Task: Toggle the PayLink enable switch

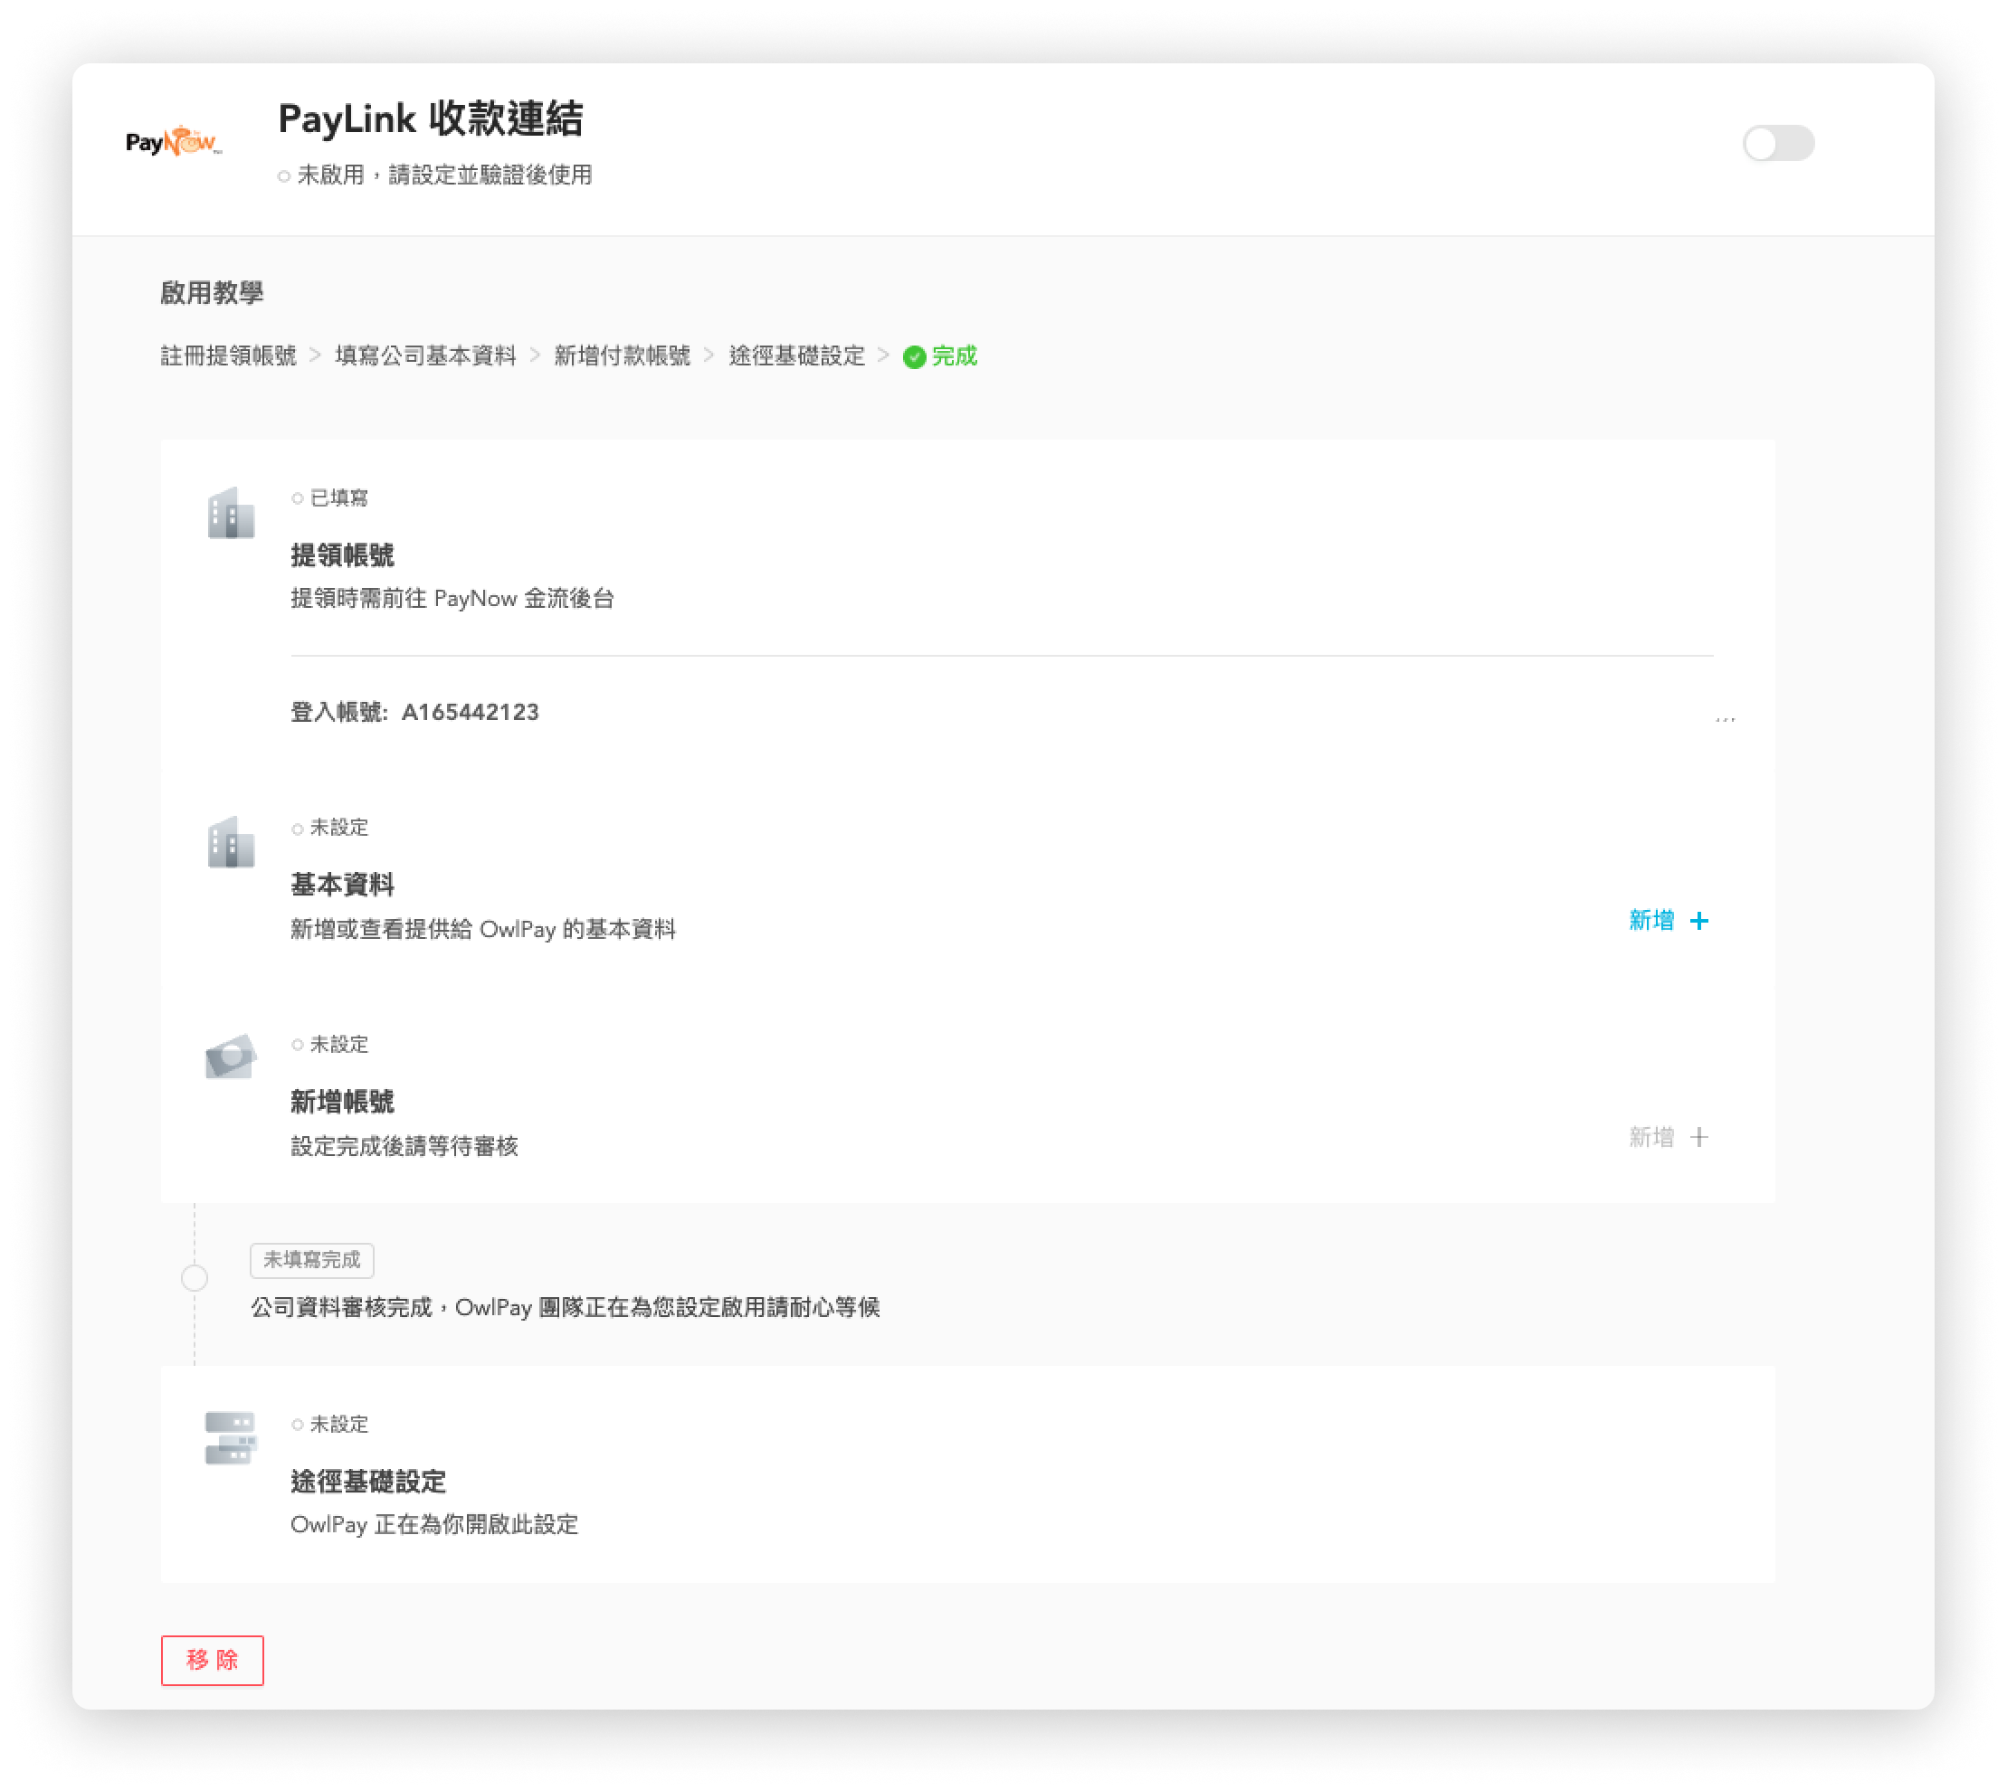Action: pyautogui.click(x=1778, y=144)
